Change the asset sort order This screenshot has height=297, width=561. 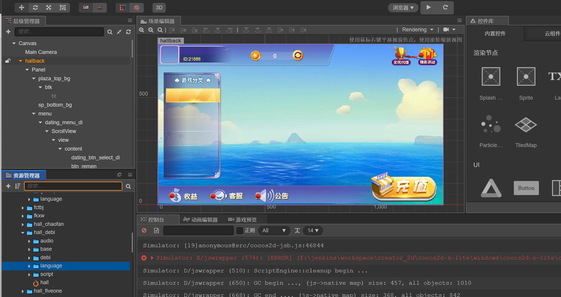click(18, 186)
